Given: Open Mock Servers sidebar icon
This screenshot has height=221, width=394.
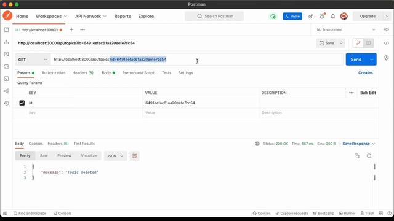Looking at the screenshot, I should click(6, 66).
